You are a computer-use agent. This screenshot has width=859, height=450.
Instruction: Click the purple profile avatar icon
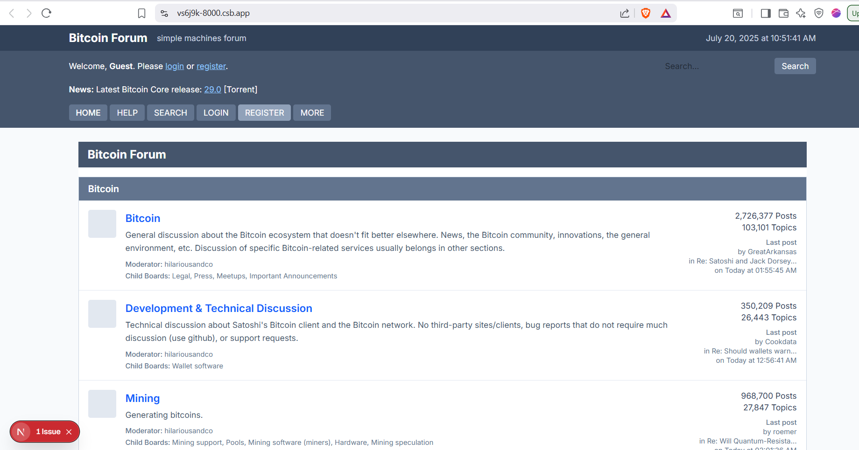coord(836,13)
